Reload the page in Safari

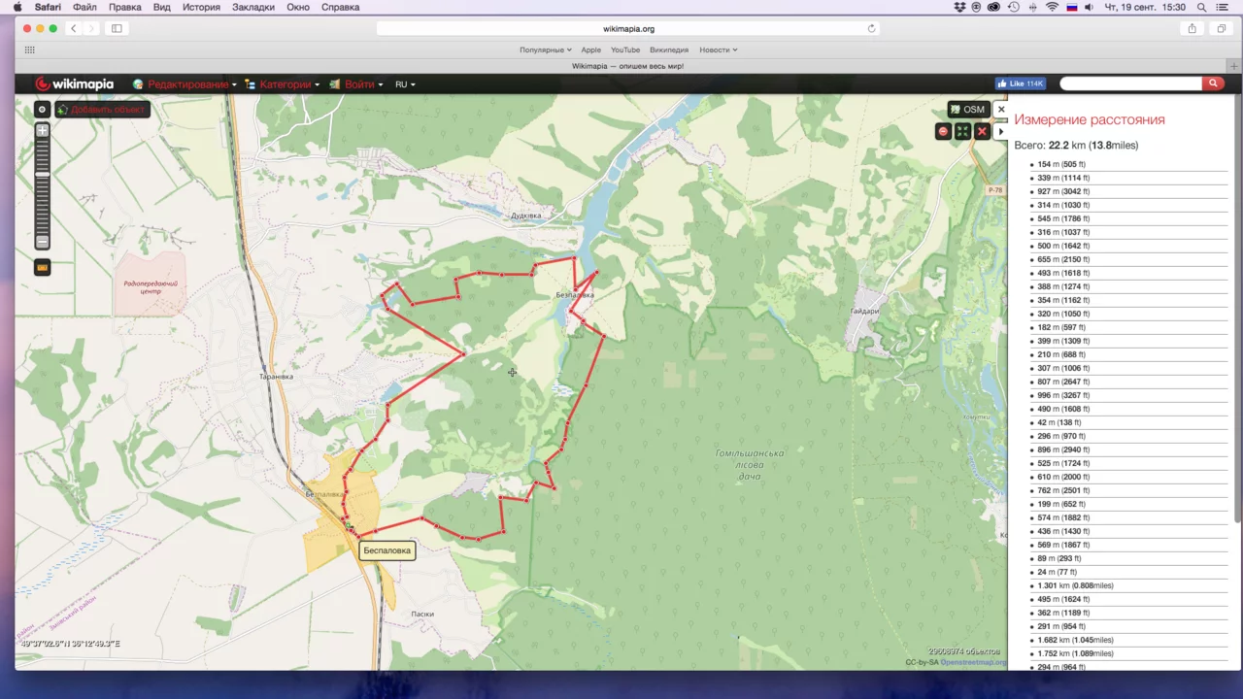871,28
